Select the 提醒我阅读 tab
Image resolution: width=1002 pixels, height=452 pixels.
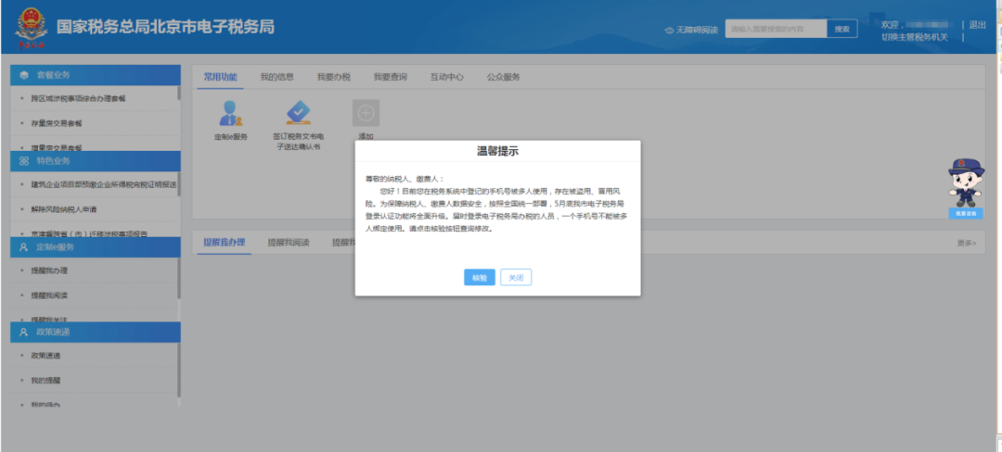(x=289, y=243)
